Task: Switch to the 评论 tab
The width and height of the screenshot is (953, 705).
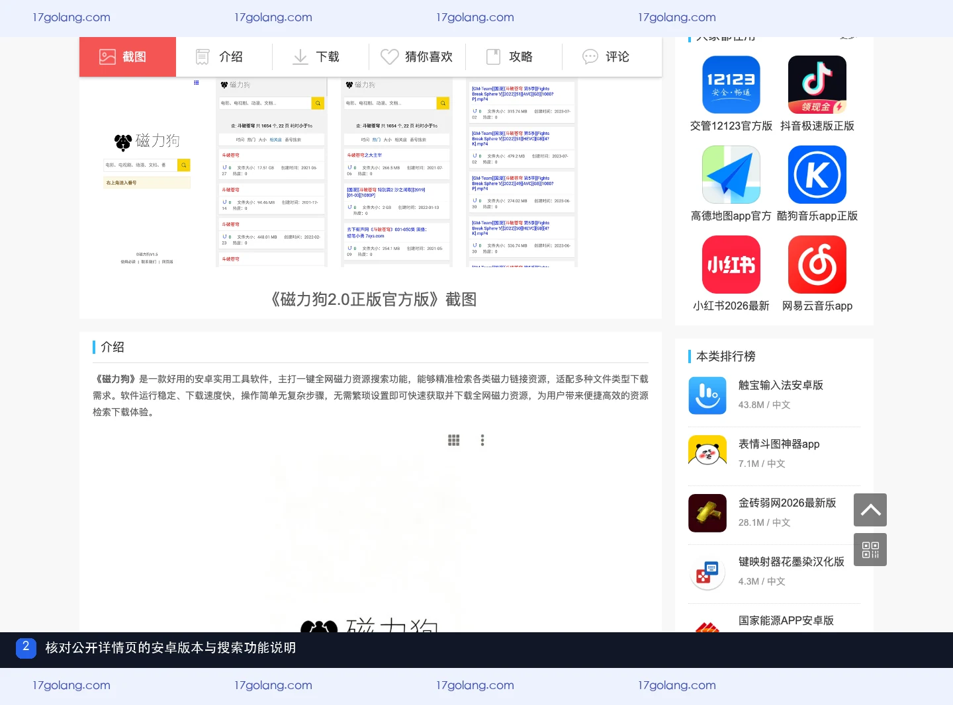Action: click(x=611, y=57)
